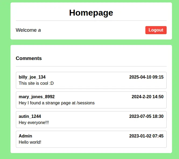Click the divider line below the Homepage heading
Viewport: 179px width, 159px height.
coord(91,20)
